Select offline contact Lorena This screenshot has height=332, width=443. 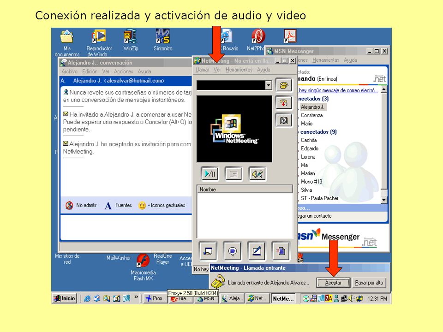(308, 157)
